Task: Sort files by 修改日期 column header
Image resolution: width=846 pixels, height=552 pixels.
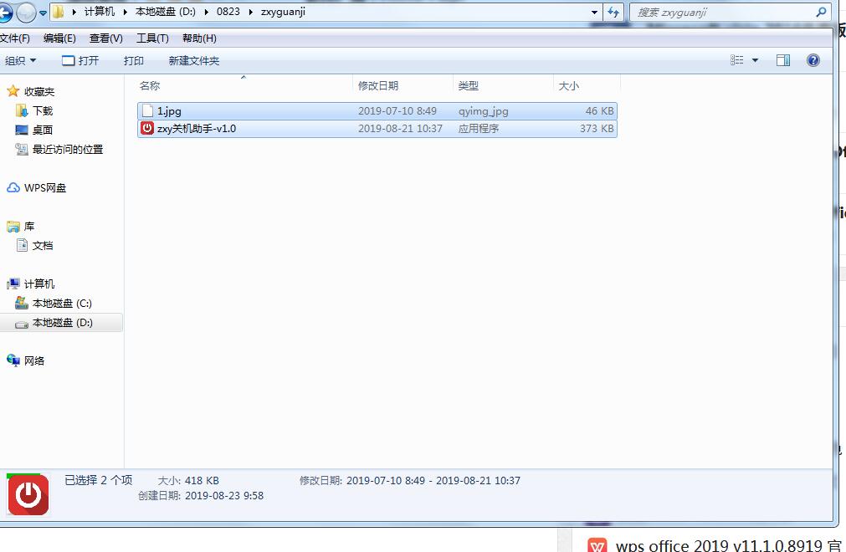Action: pos(378,85)
